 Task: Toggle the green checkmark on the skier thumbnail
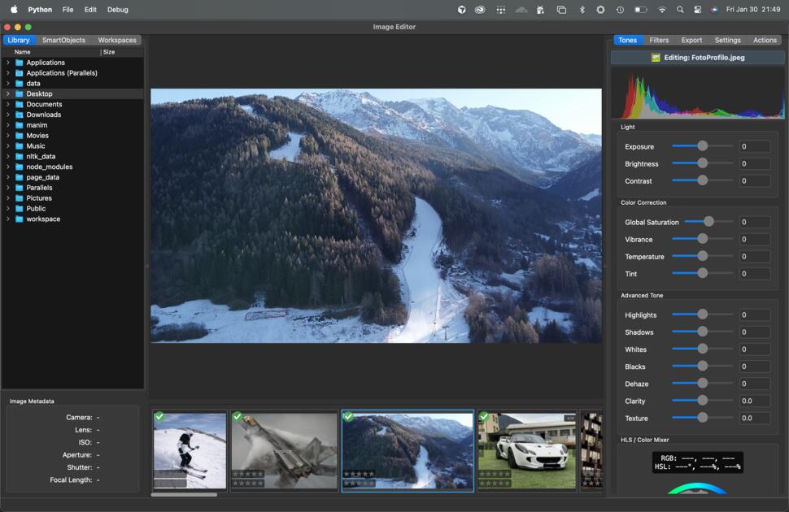[x=159, y=416]
